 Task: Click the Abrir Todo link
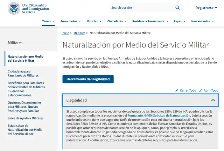coord(211,90)
